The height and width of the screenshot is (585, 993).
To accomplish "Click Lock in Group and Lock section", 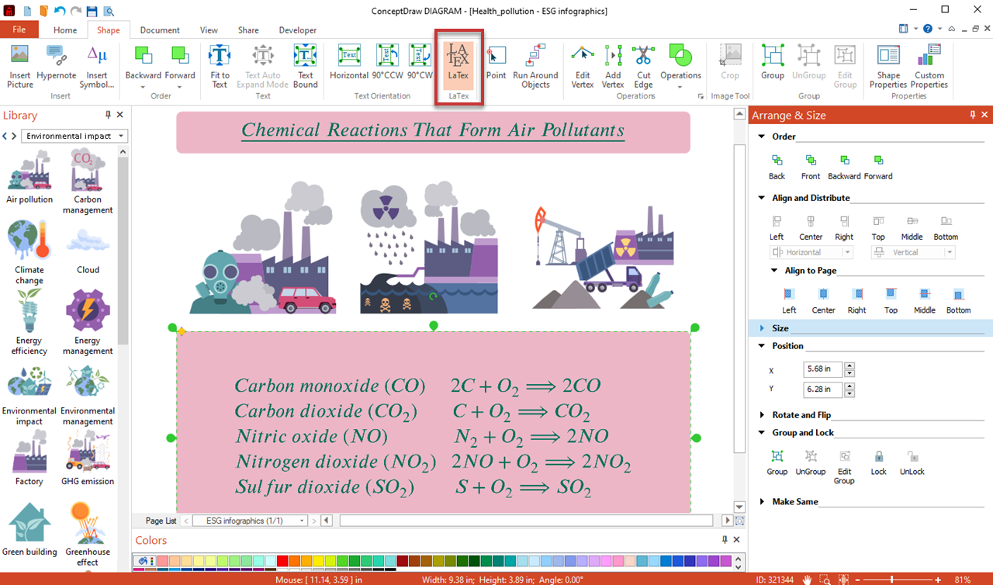I will tap(878, 463).
